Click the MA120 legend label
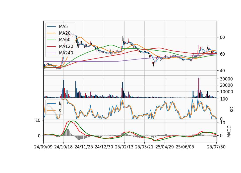The height and width of the screenshot is (173, 241). tap(66, 46)
